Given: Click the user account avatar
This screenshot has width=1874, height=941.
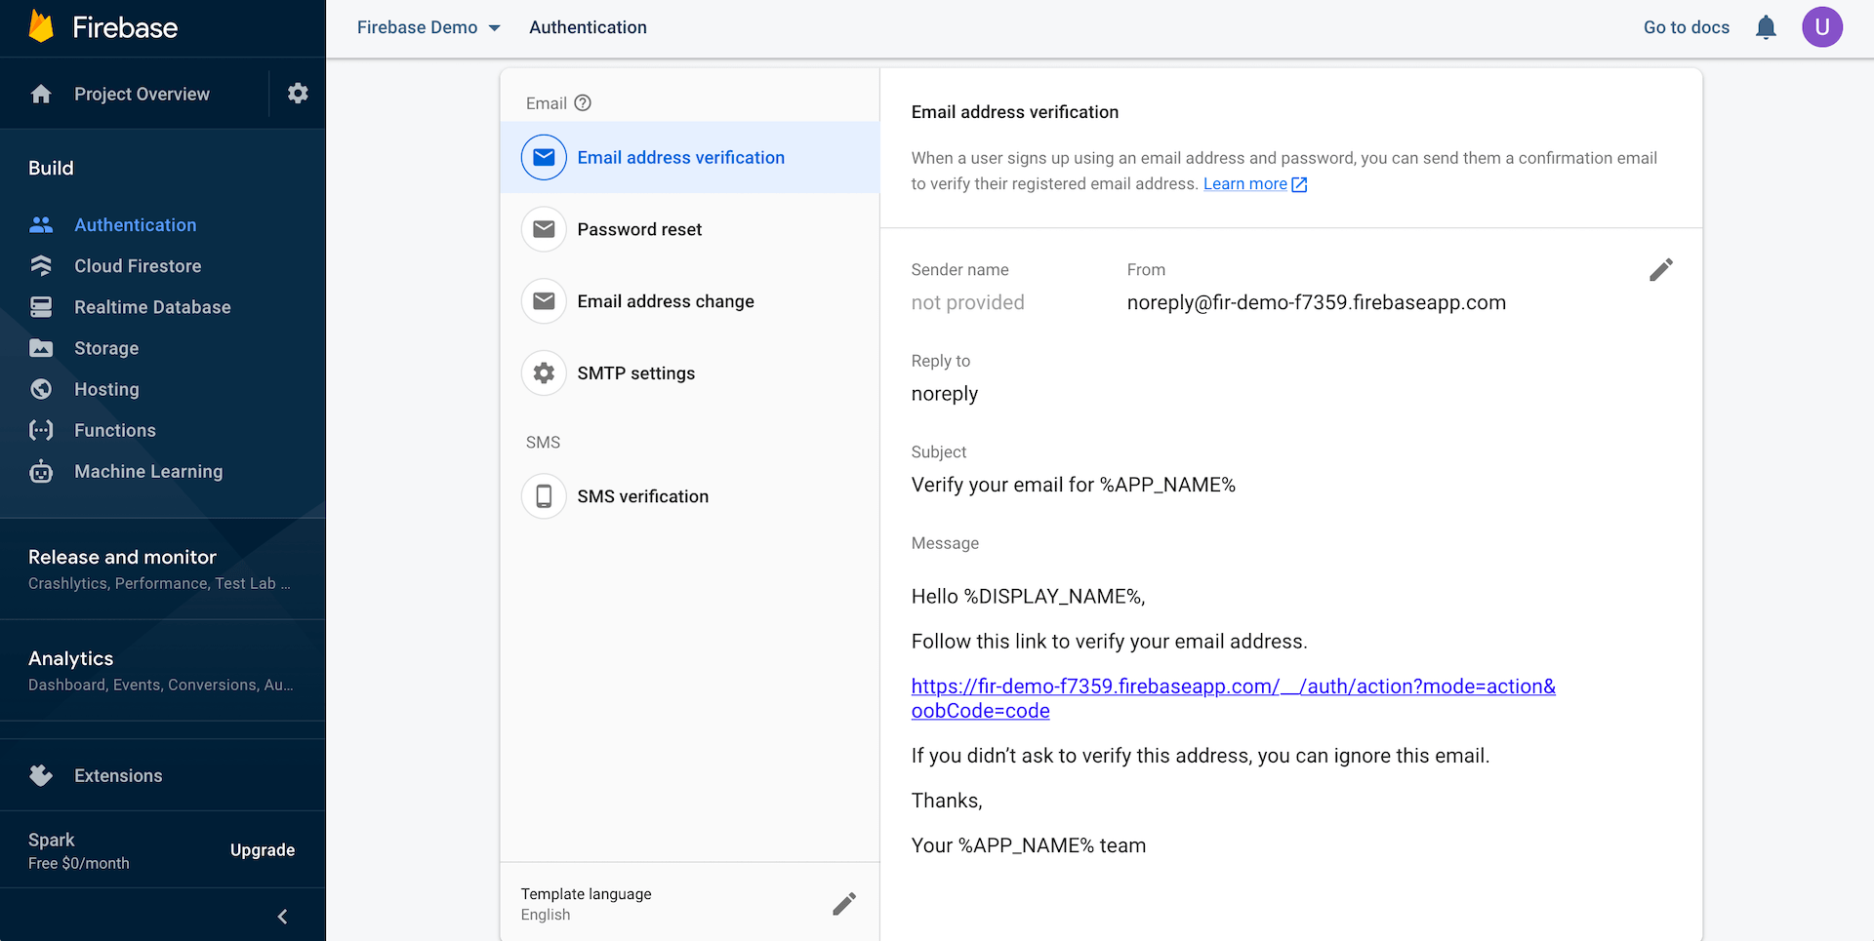Looking at the screenshot, I should (1821, 27).
